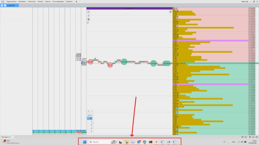Image resolution: width=259 pixels, height=145 pixels.
Task: Click the green 78,9K trade bubble
Action: coord(168,63)
